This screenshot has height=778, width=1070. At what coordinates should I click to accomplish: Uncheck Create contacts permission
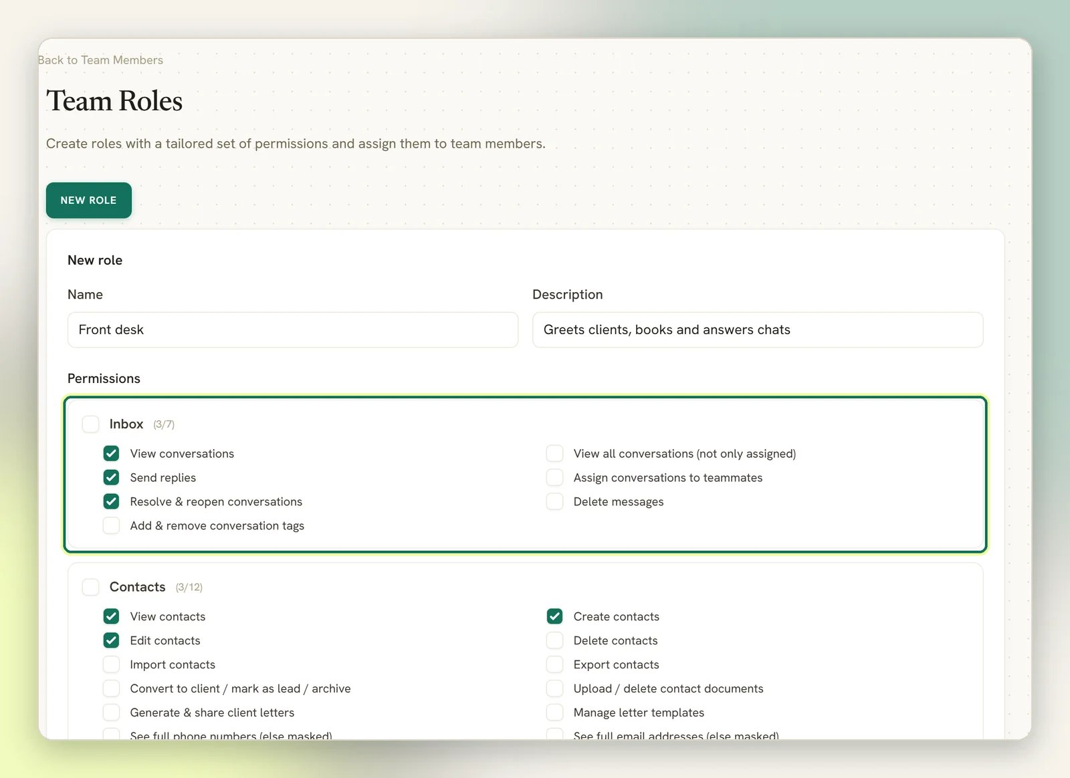(x=555, y=617)
